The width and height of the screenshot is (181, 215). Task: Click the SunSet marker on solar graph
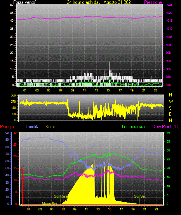point(140,196)
